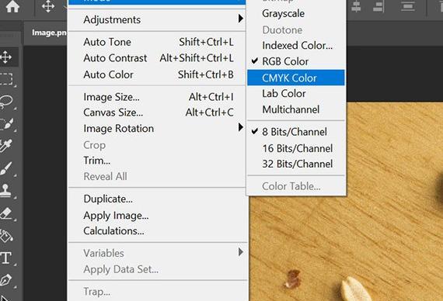Select the Clone Stamp tool
The width and height of the screenshot is (443, 301).
click(6, 191)
